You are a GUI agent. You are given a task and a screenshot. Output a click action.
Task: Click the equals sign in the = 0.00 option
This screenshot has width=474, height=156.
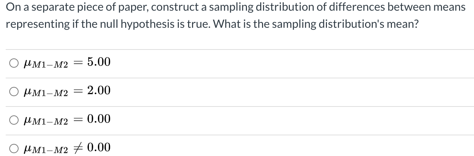[79, 119]
